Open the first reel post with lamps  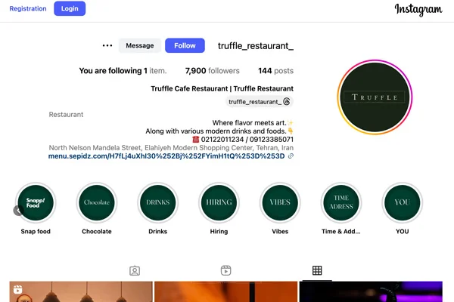pyautogui.click(x=81, y=291)
